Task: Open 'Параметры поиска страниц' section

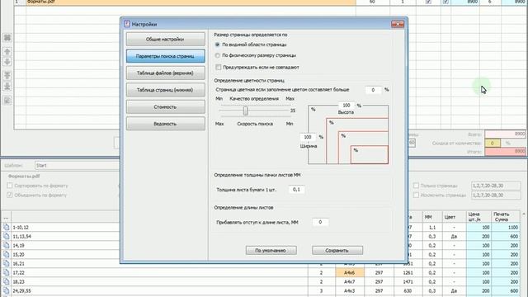Action: 165,56
